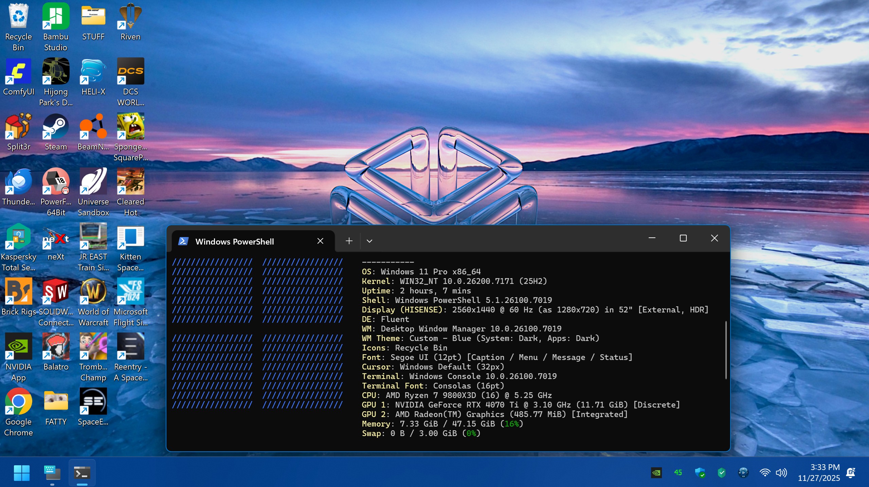Click the terminal window vertical scrollbar
The height and width of the screenshot is (487, 869).
coord(726,350)
